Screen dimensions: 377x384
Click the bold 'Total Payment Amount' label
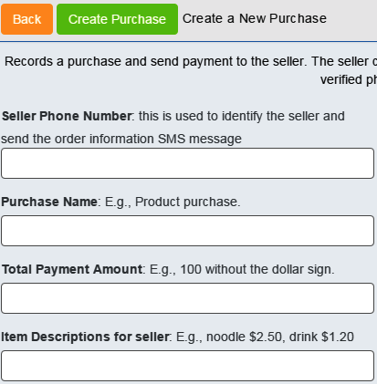[x=72, y=269]
